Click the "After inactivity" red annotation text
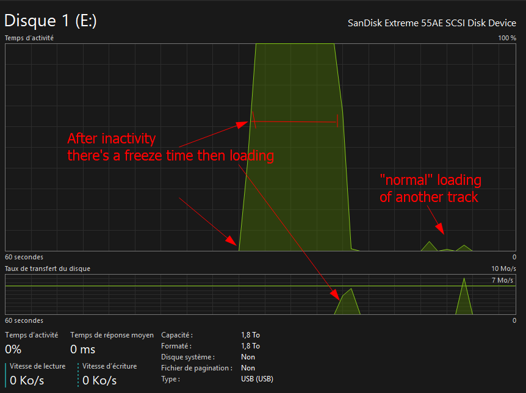Screen dimensions: 526x393 [x=112, y=138]
